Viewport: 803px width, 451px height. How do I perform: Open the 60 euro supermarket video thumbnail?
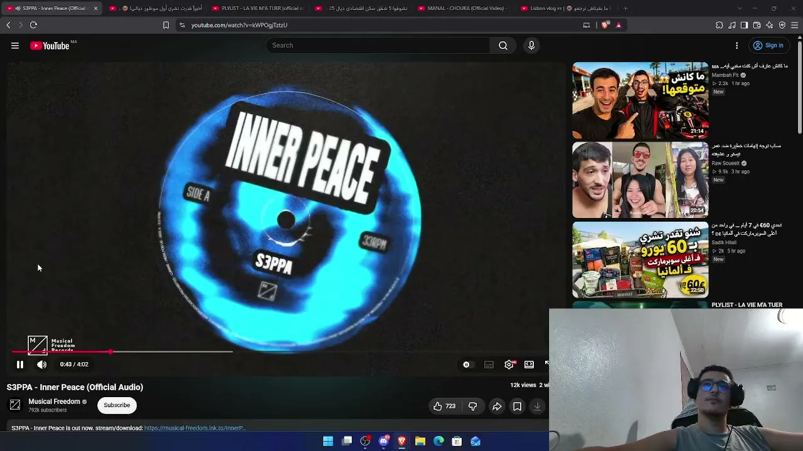coord(640,259)
